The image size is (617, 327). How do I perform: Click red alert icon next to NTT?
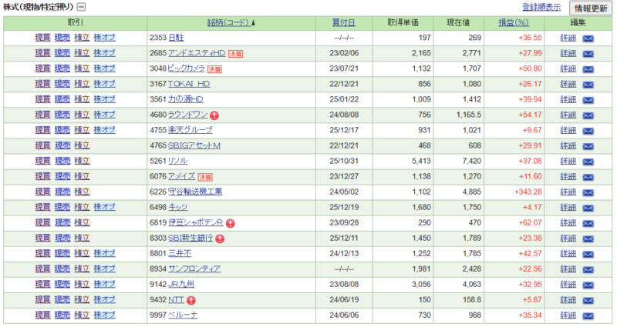click(191, 300)
